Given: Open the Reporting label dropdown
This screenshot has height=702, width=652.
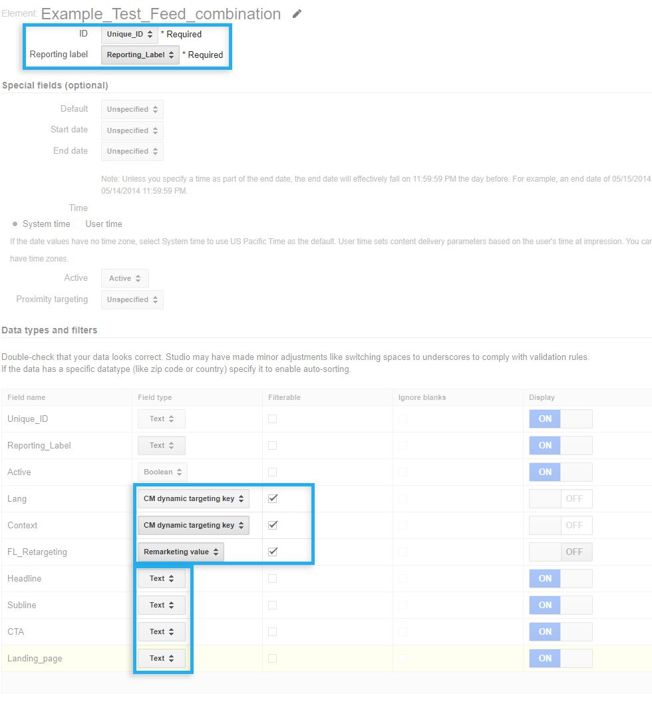Looking at the screenshot, I should [140, 55].
